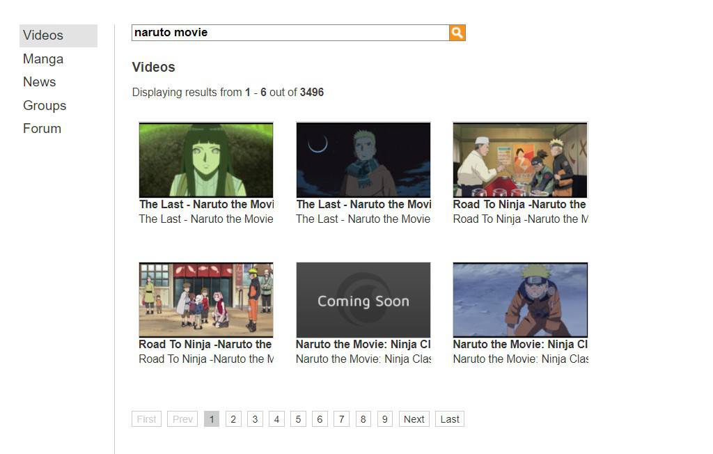The width and height of the screenshot is (713, 454).
Task: Go to results page 2
Action: (x=233, y=419)
